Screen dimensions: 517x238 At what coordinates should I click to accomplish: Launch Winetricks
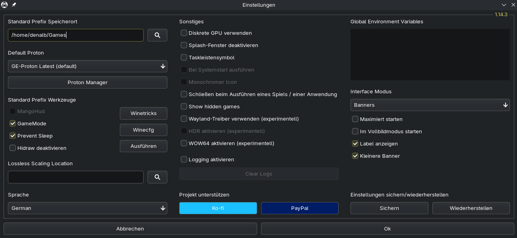coord(143,113)
